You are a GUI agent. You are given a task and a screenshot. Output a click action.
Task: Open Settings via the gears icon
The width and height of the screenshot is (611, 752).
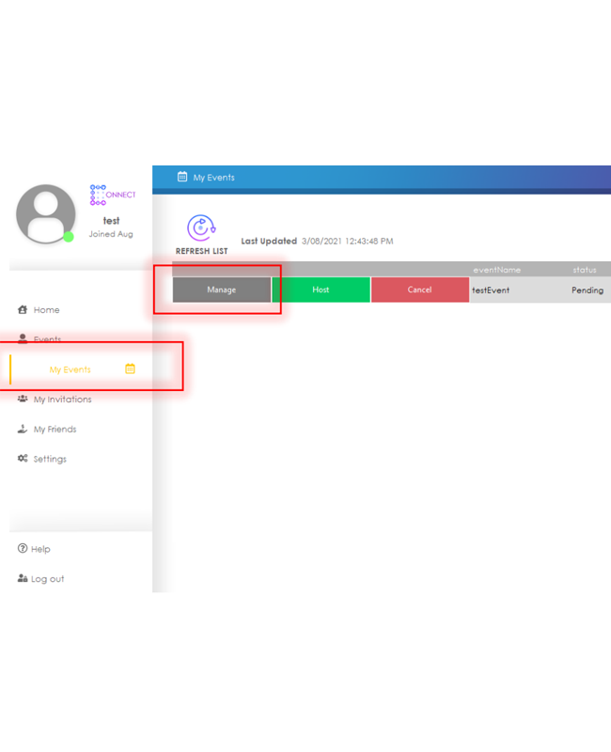pos(23,459)
